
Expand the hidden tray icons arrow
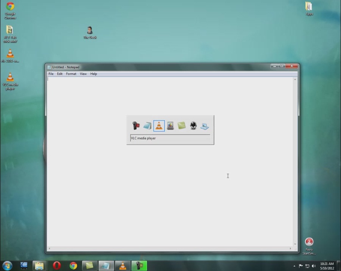click(x=294, y=266)
